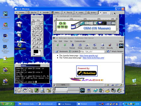
Task: Click the Home icon in Netscape toolbar
Action: (x=80, y=46)
